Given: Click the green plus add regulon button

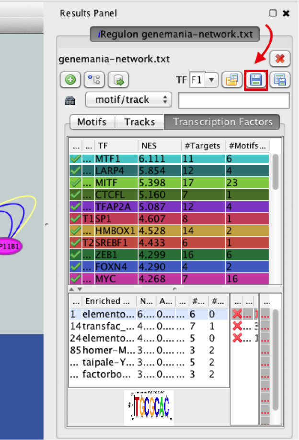Looking at the screenshot, I should point(70,80).
